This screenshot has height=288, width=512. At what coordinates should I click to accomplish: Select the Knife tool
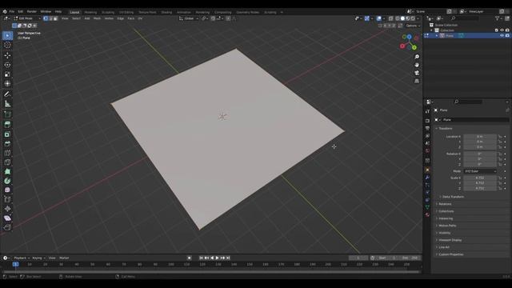(7, 162)
